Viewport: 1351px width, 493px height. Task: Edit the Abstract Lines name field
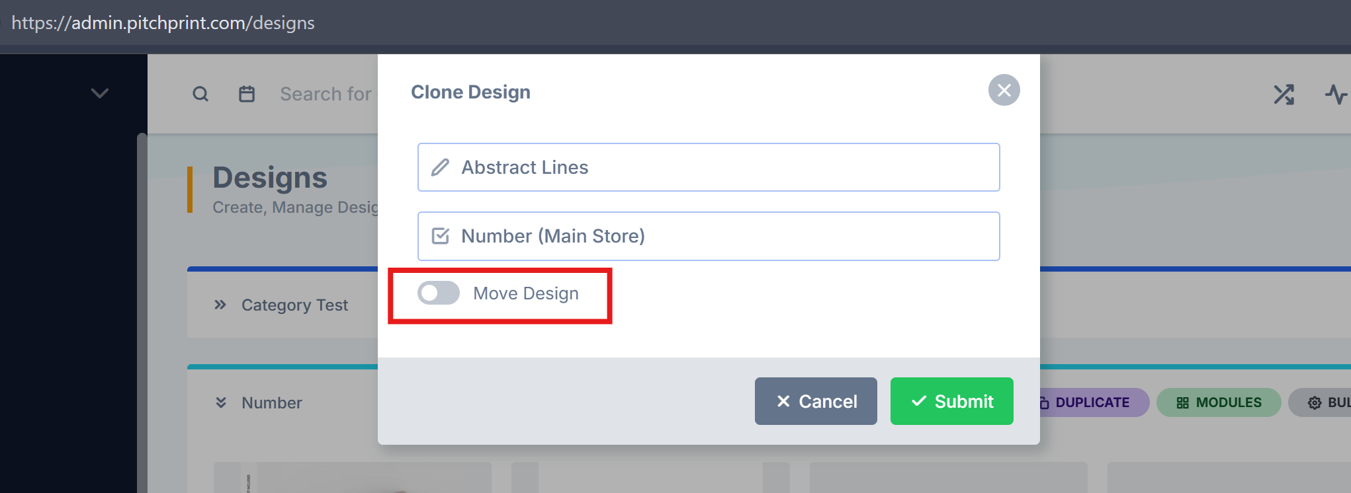pyautogui.click(x=721, y=167)
